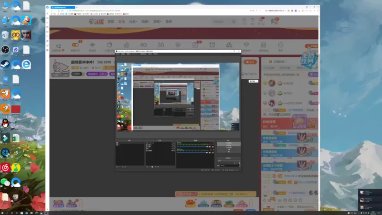The image size is (382, 215).
Task: Click the audio waveform icon in streamer toolbar
Action: click(x=92, y=45)
